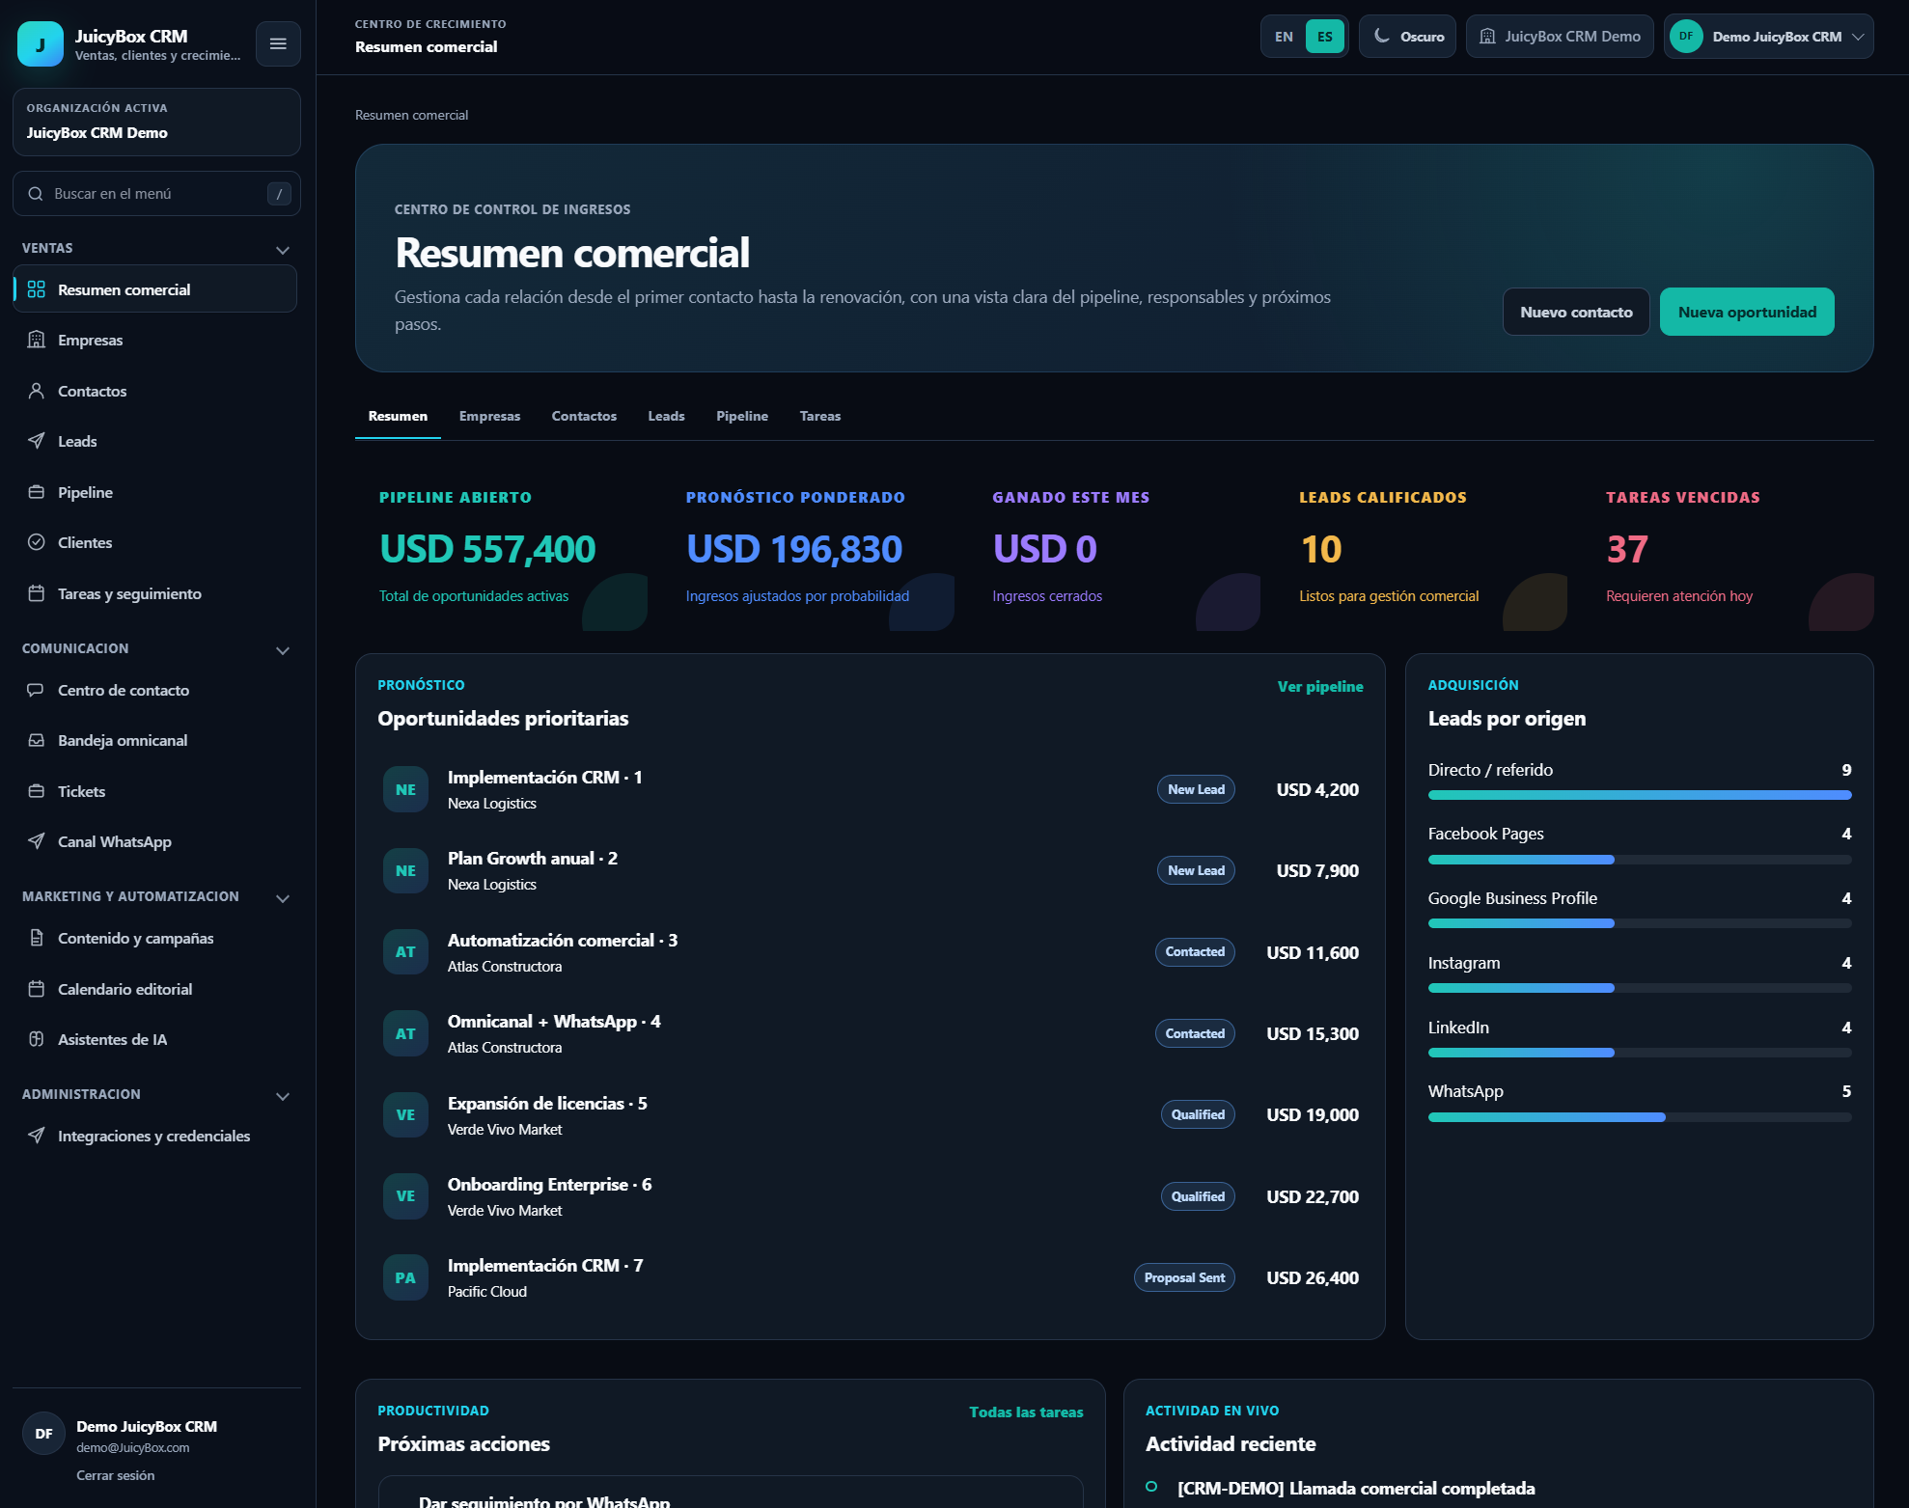
Task: Click the JuicyBox CRM logo icon
Action: [x=41, y=43]
